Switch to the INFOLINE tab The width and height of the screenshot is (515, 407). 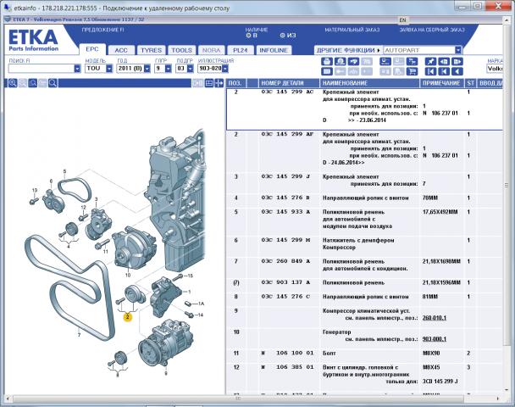pyautogui.click(x=274, y=50)
